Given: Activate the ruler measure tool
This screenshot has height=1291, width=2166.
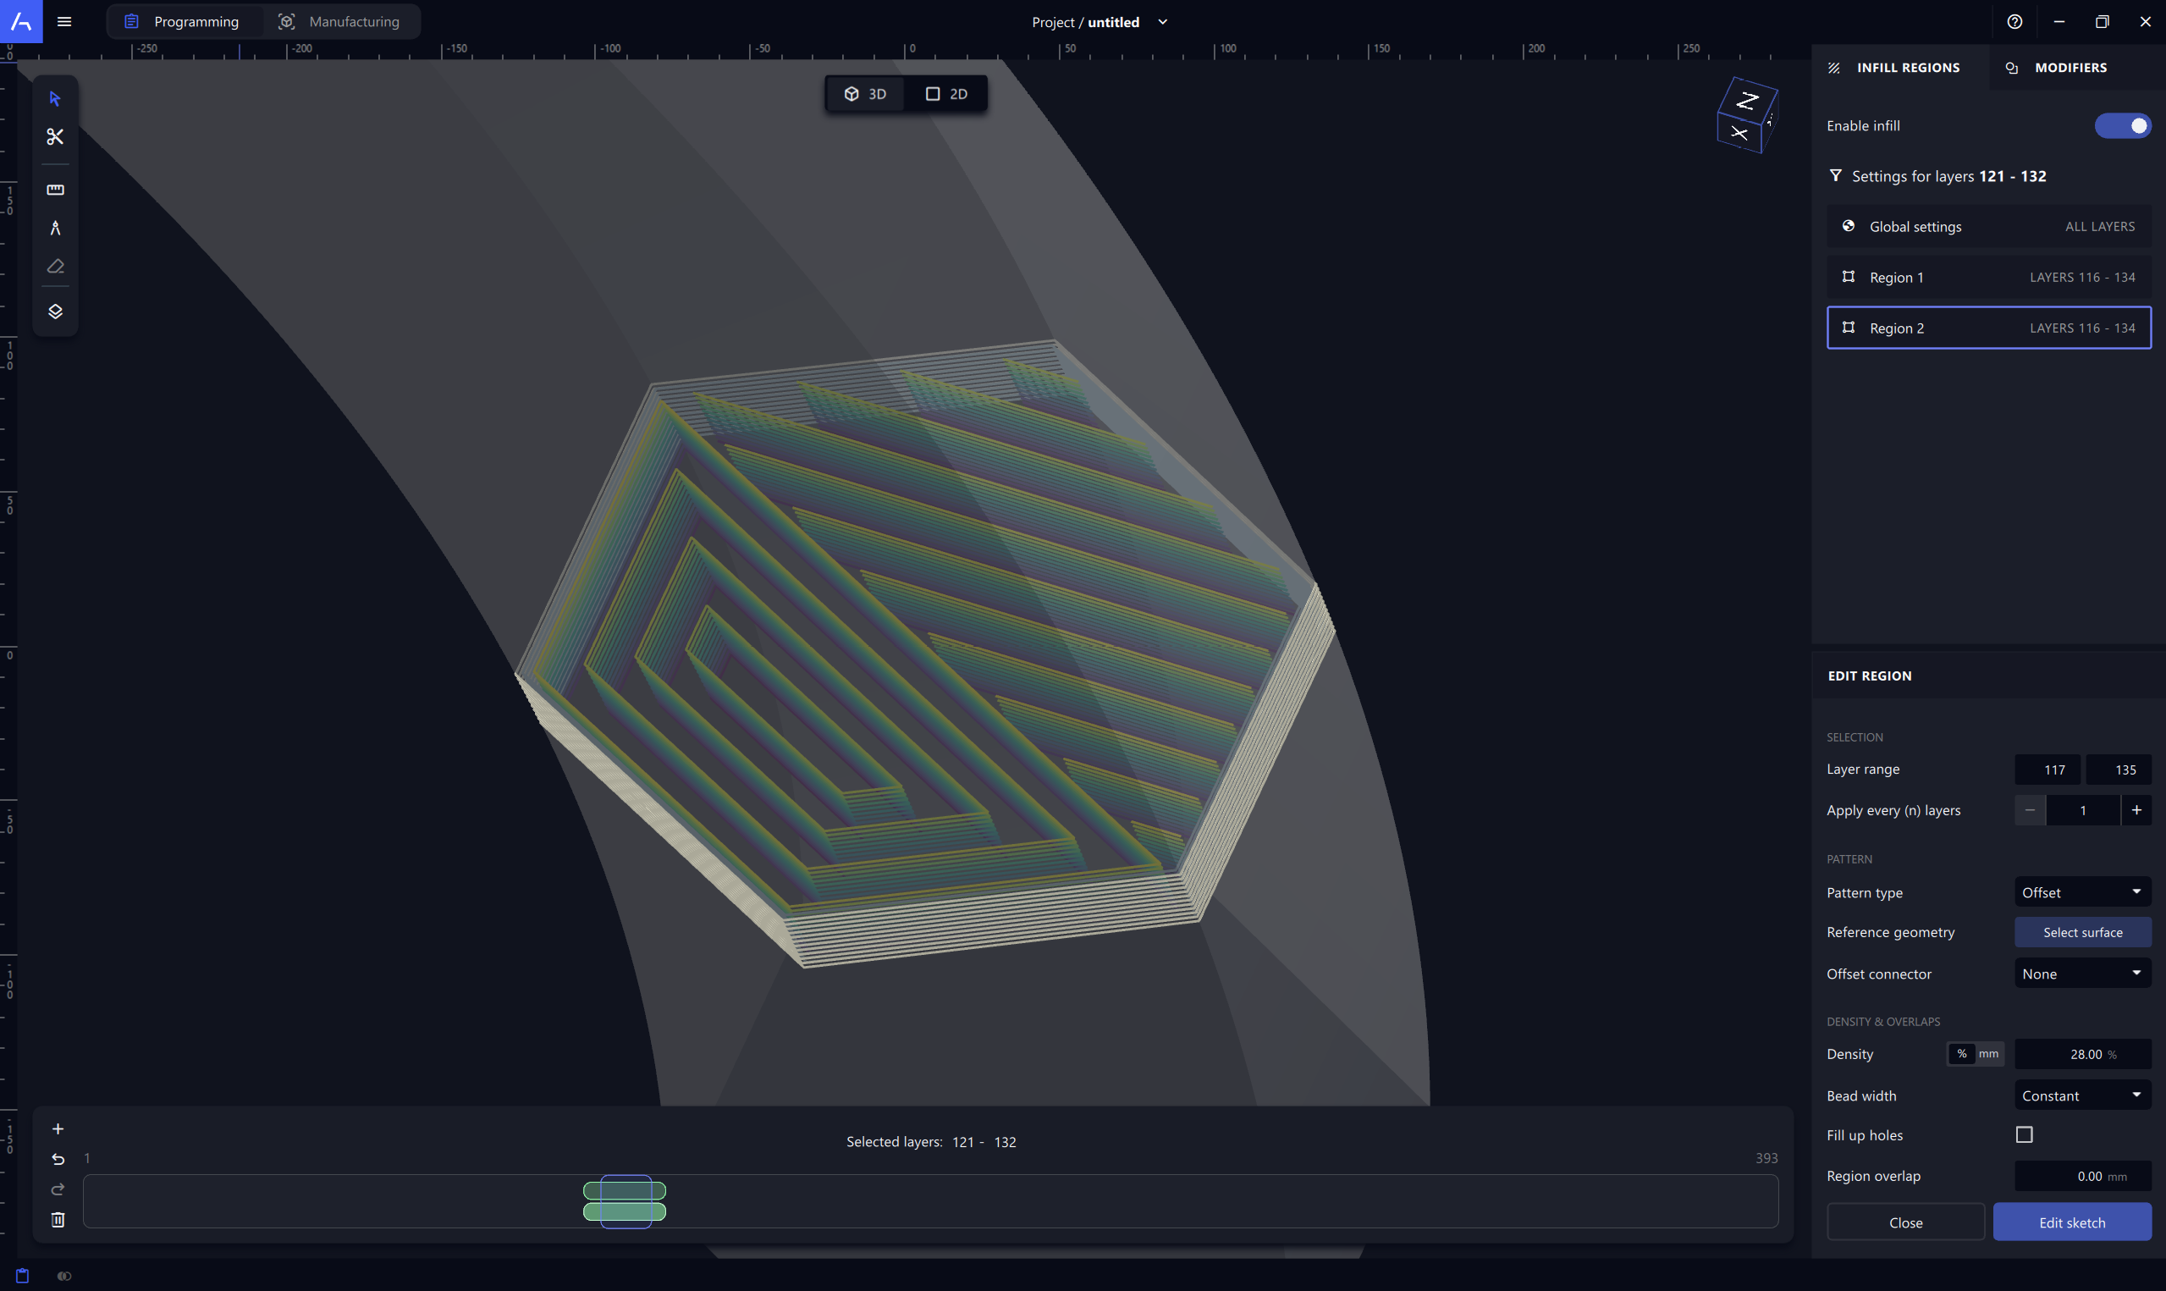Looking at the screenshot, I should click(55, 190).
